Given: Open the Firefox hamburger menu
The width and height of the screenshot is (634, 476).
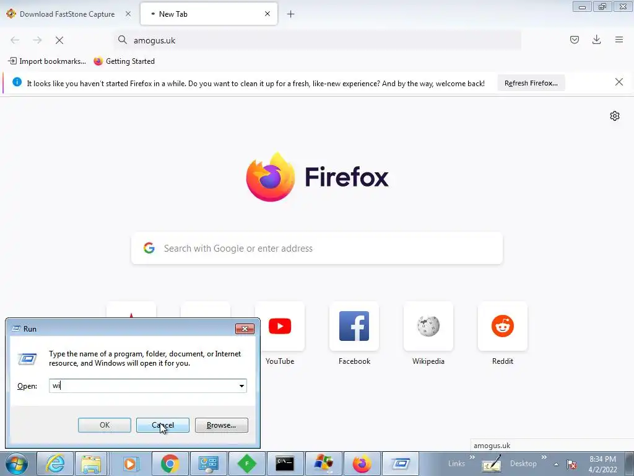Looking at the screenshot, I should coord(619,40).
